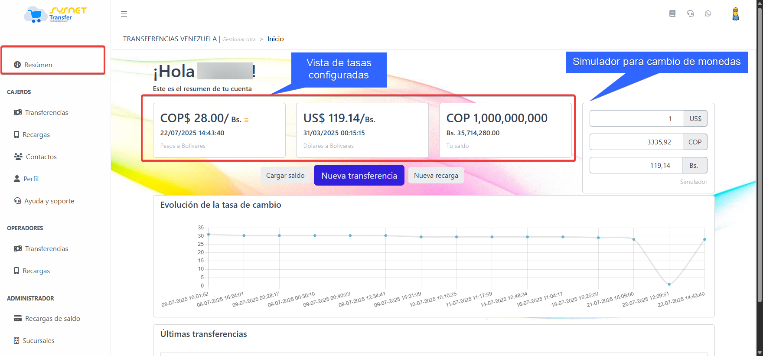The height and width of the screenshot is (356, 763).
Task: Click the chart point at 22-07-2025 12:09:51
Action: click(x=669, y=284)
